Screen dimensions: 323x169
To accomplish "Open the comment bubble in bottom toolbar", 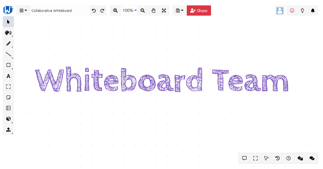I will [244, 158].
